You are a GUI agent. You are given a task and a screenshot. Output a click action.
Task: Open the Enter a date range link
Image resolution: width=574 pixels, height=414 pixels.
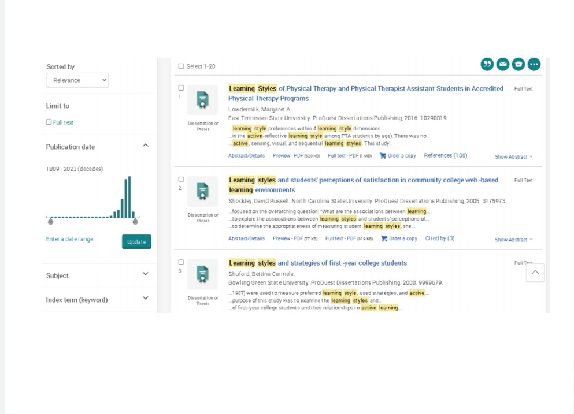coord(69,240)
